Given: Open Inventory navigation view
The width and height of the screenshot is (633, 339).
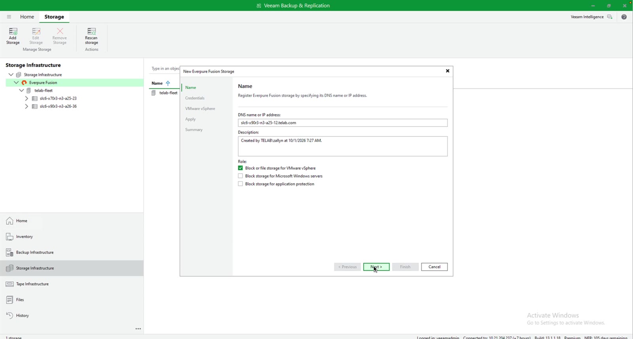Looking at the screenshot, I should coord(72,237).
